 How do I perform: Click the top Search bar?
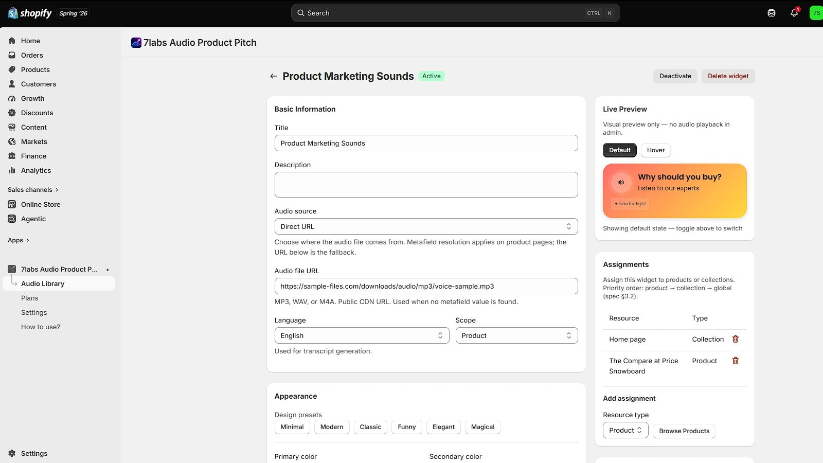tap(455, 13)
